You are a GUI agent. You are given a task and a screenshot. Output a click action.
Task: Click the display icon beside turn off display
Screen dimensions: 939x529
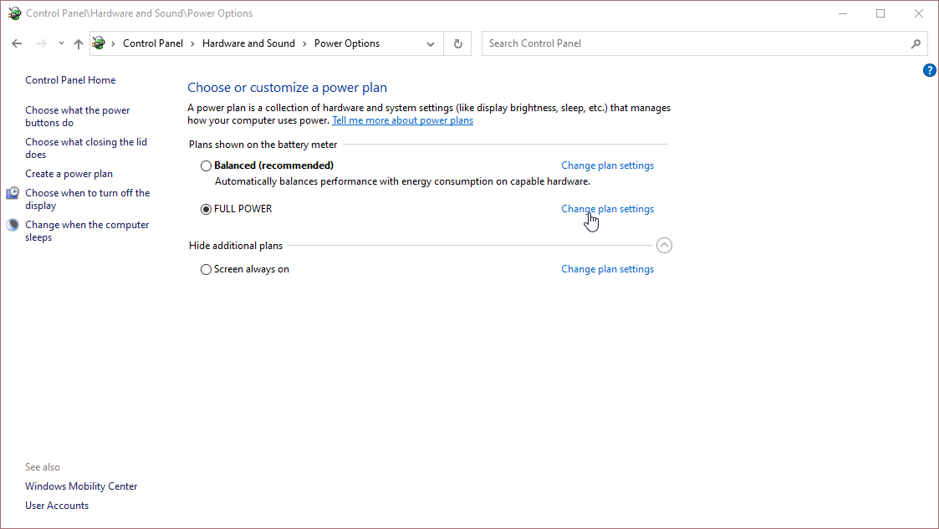pyautogui.click(x=13, y=194)
